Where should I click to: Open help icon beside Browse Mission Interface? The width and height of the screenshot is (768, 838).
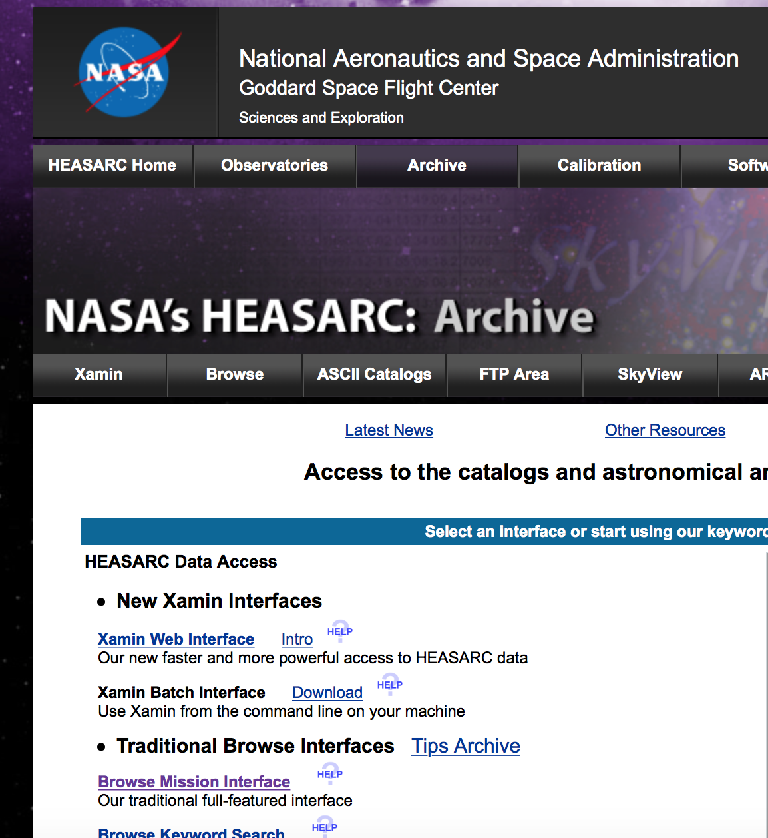[329, 773]
